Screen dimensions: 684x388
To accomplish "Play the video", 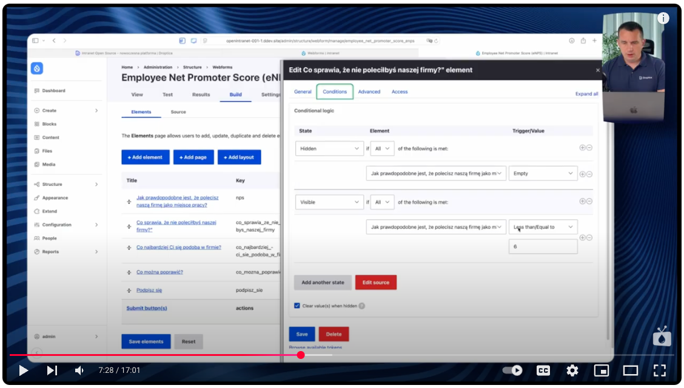I will [x=24, y=370].
